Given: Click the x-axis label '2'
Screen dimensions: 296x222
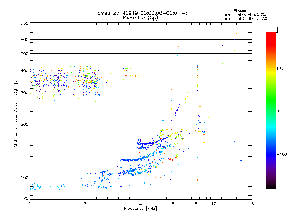Looking at the screenshot, I should click(85, 204).
